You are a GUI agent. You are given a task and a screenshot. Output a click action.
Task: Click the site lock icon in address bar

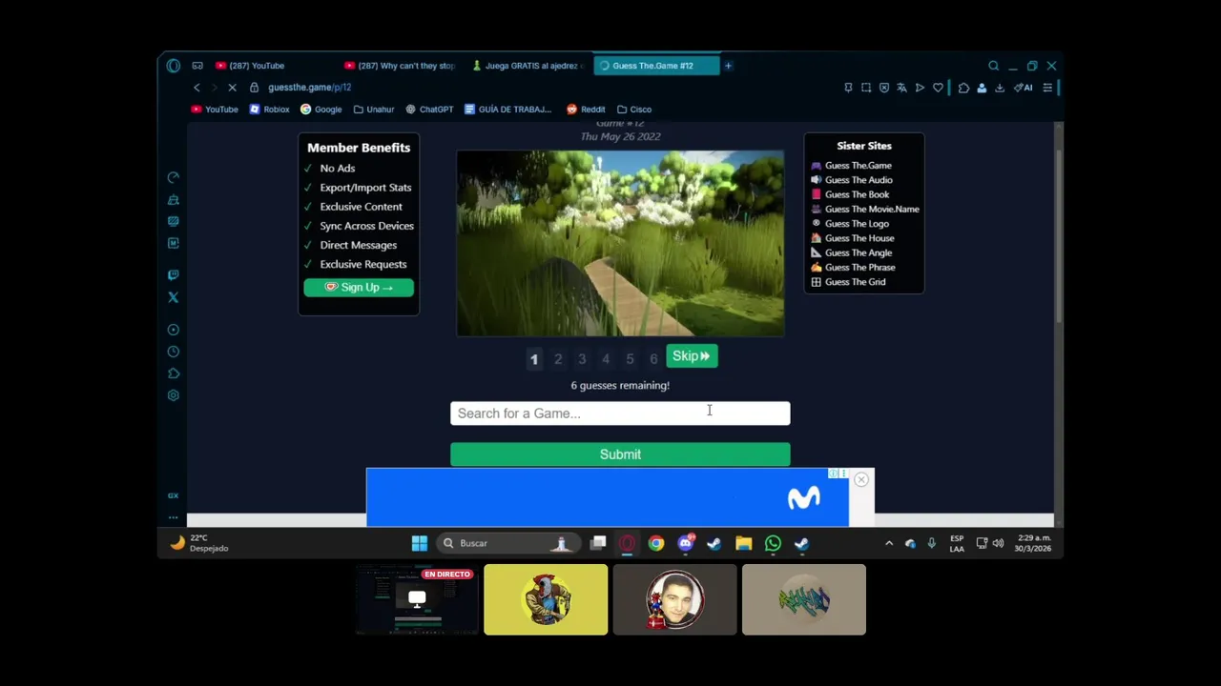tap(254, 88)
